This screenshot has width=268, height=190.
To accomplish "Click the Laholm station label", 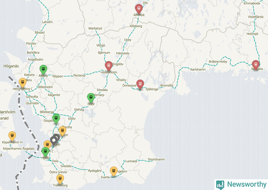I will pos(47,22).
